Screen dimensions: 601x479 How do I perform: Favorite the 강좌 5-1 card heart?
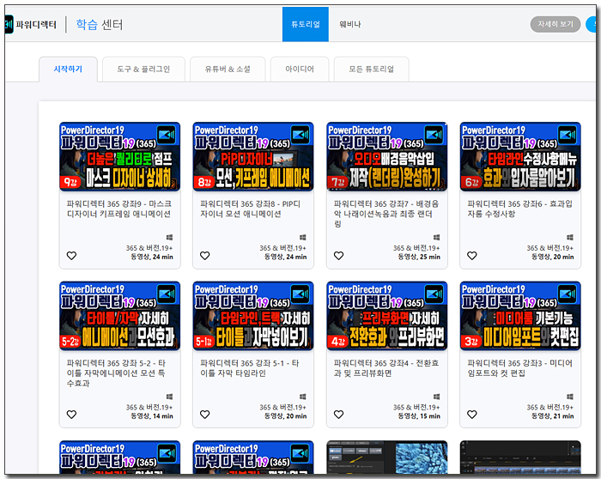pos(205,415)
